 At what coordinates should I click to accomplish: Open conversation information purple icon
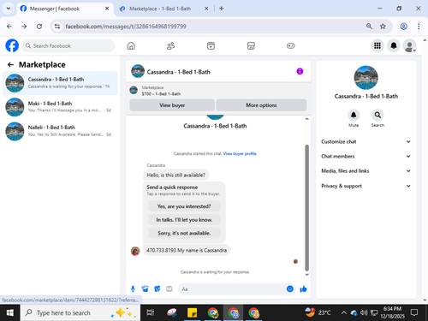(300, 71)
